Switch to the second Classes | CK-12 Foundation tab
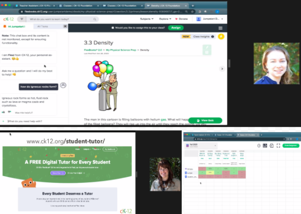This screenshot has height=214, width=301. (123, 6)
